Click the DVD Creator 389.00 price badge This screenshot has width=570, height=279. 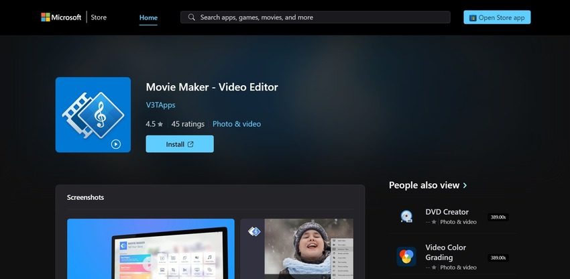498,217
